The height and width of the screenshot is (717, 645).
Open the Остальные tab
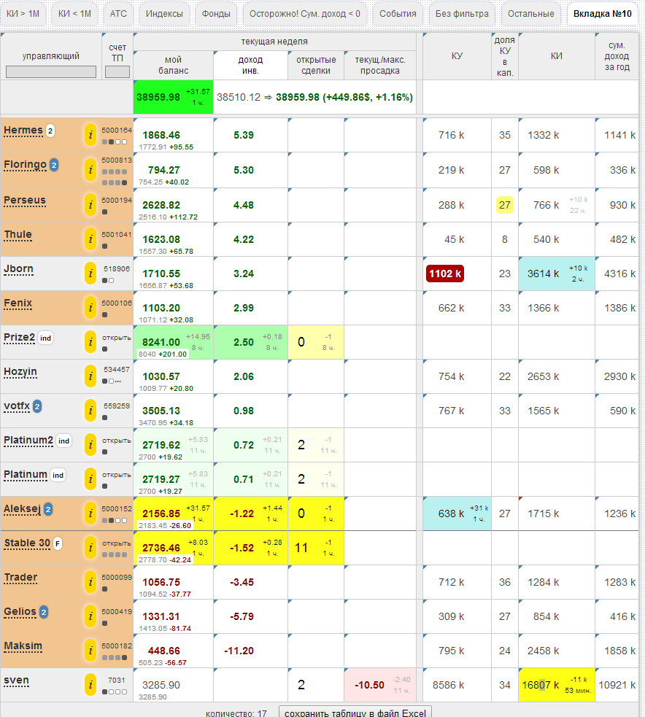click(530, 14)
